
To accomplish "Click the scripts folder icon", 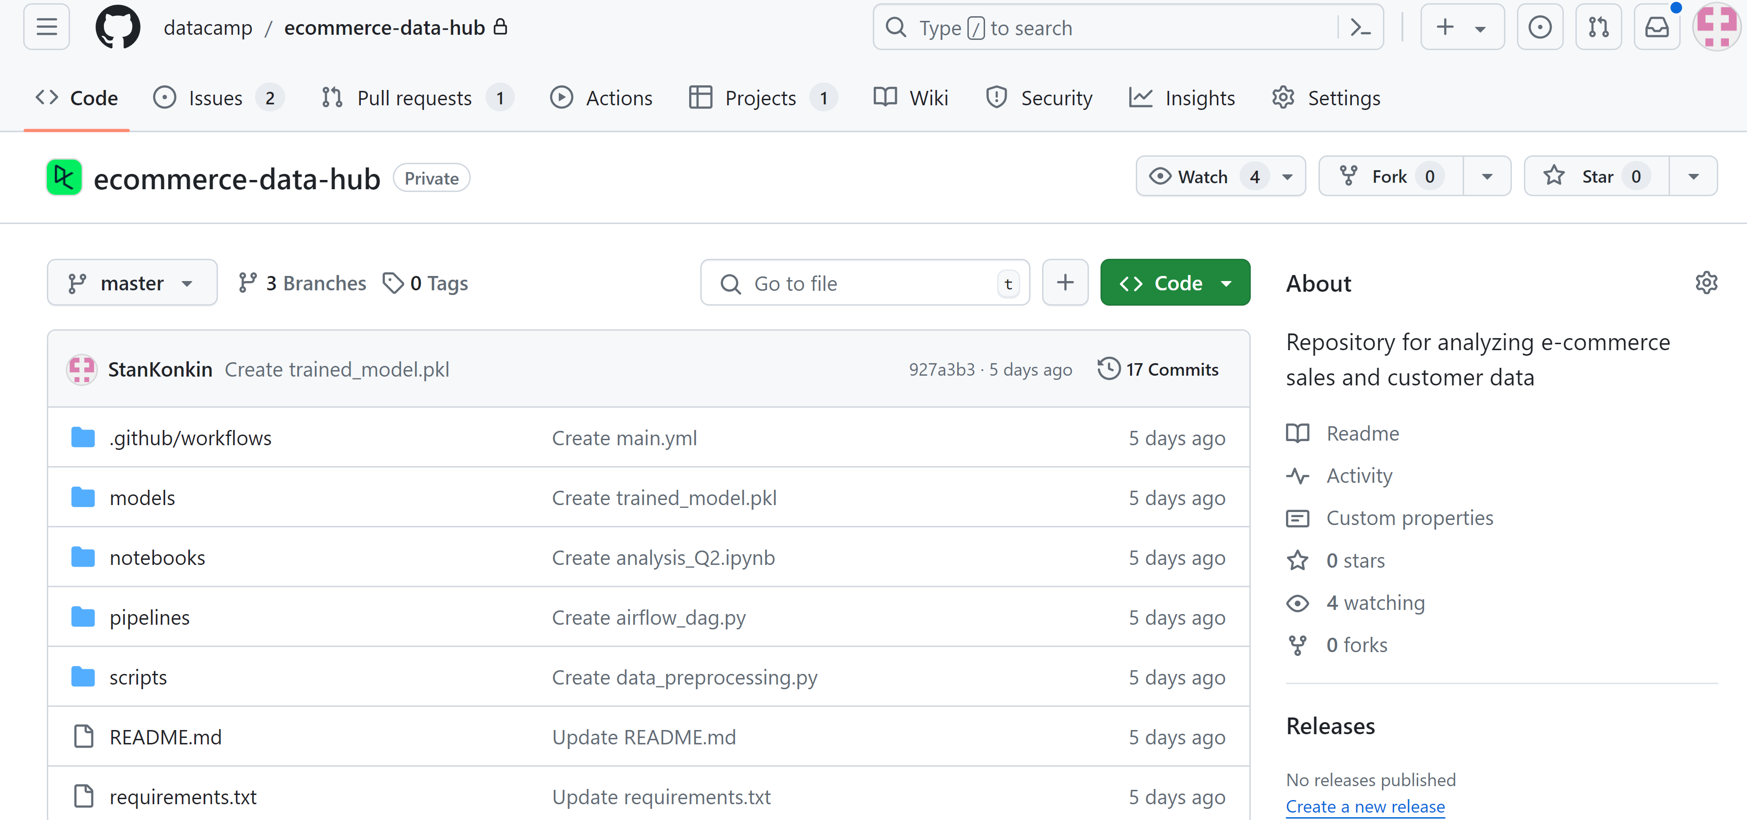I will pyautogui.click(x=83, y=676).
